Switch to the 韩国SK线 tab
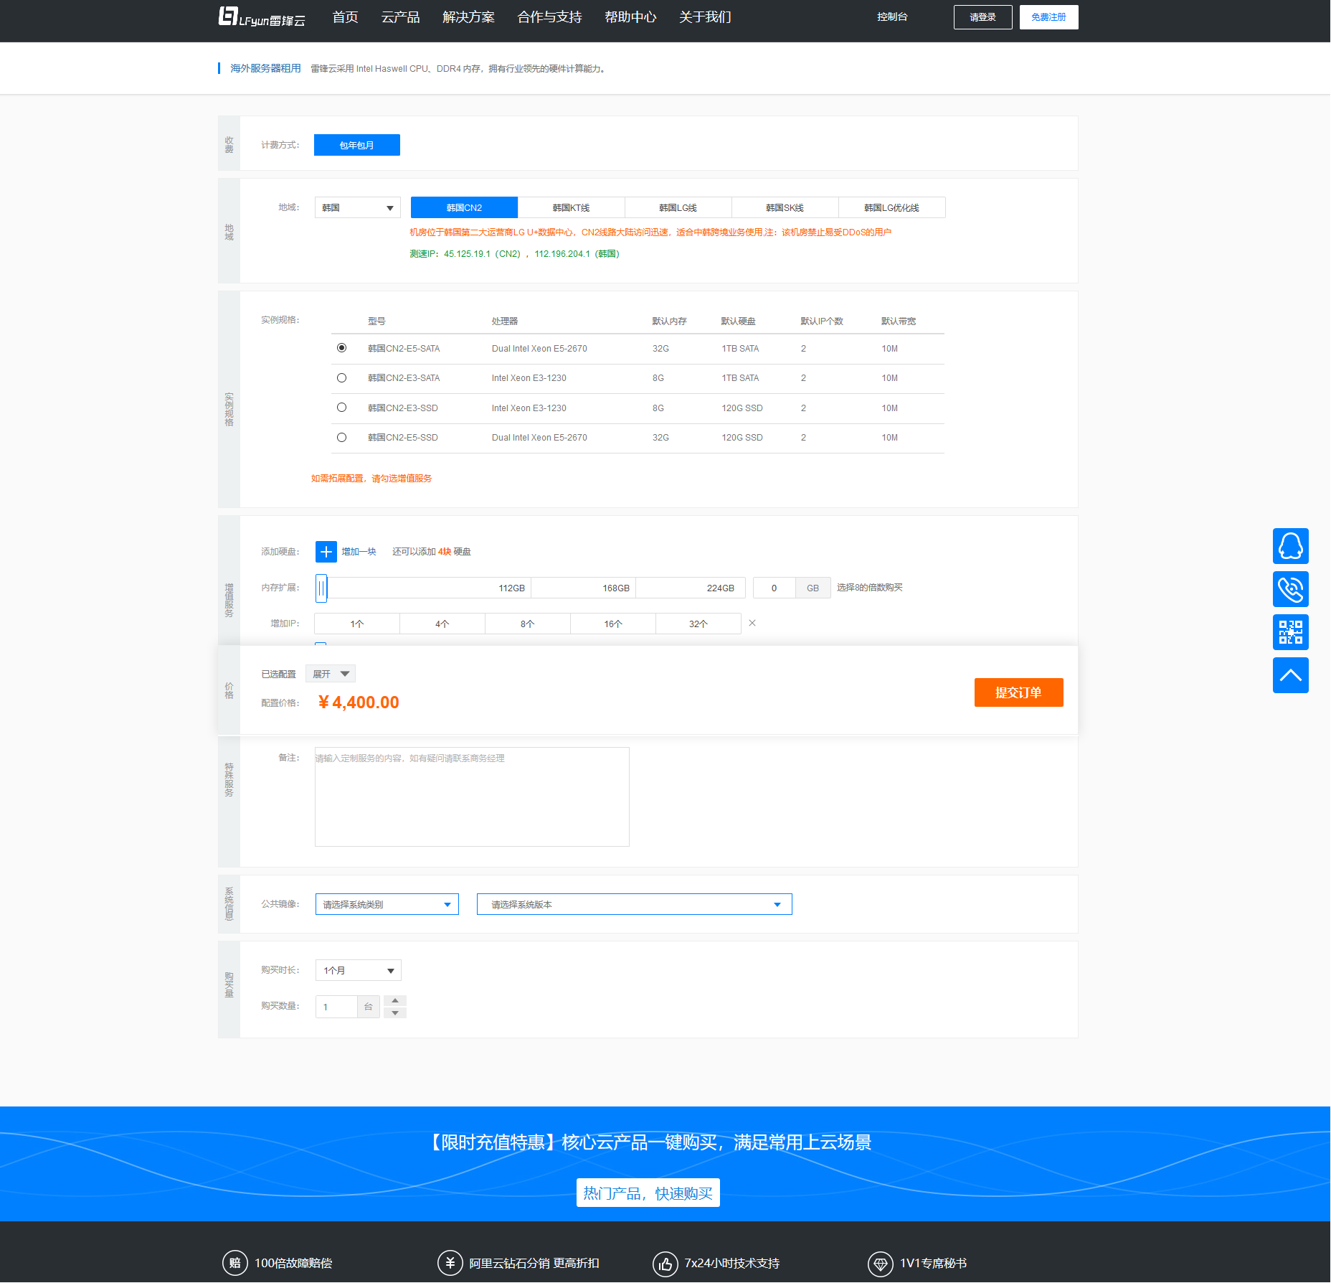Screen dimensions: 1331x1283 pos(785,207)
